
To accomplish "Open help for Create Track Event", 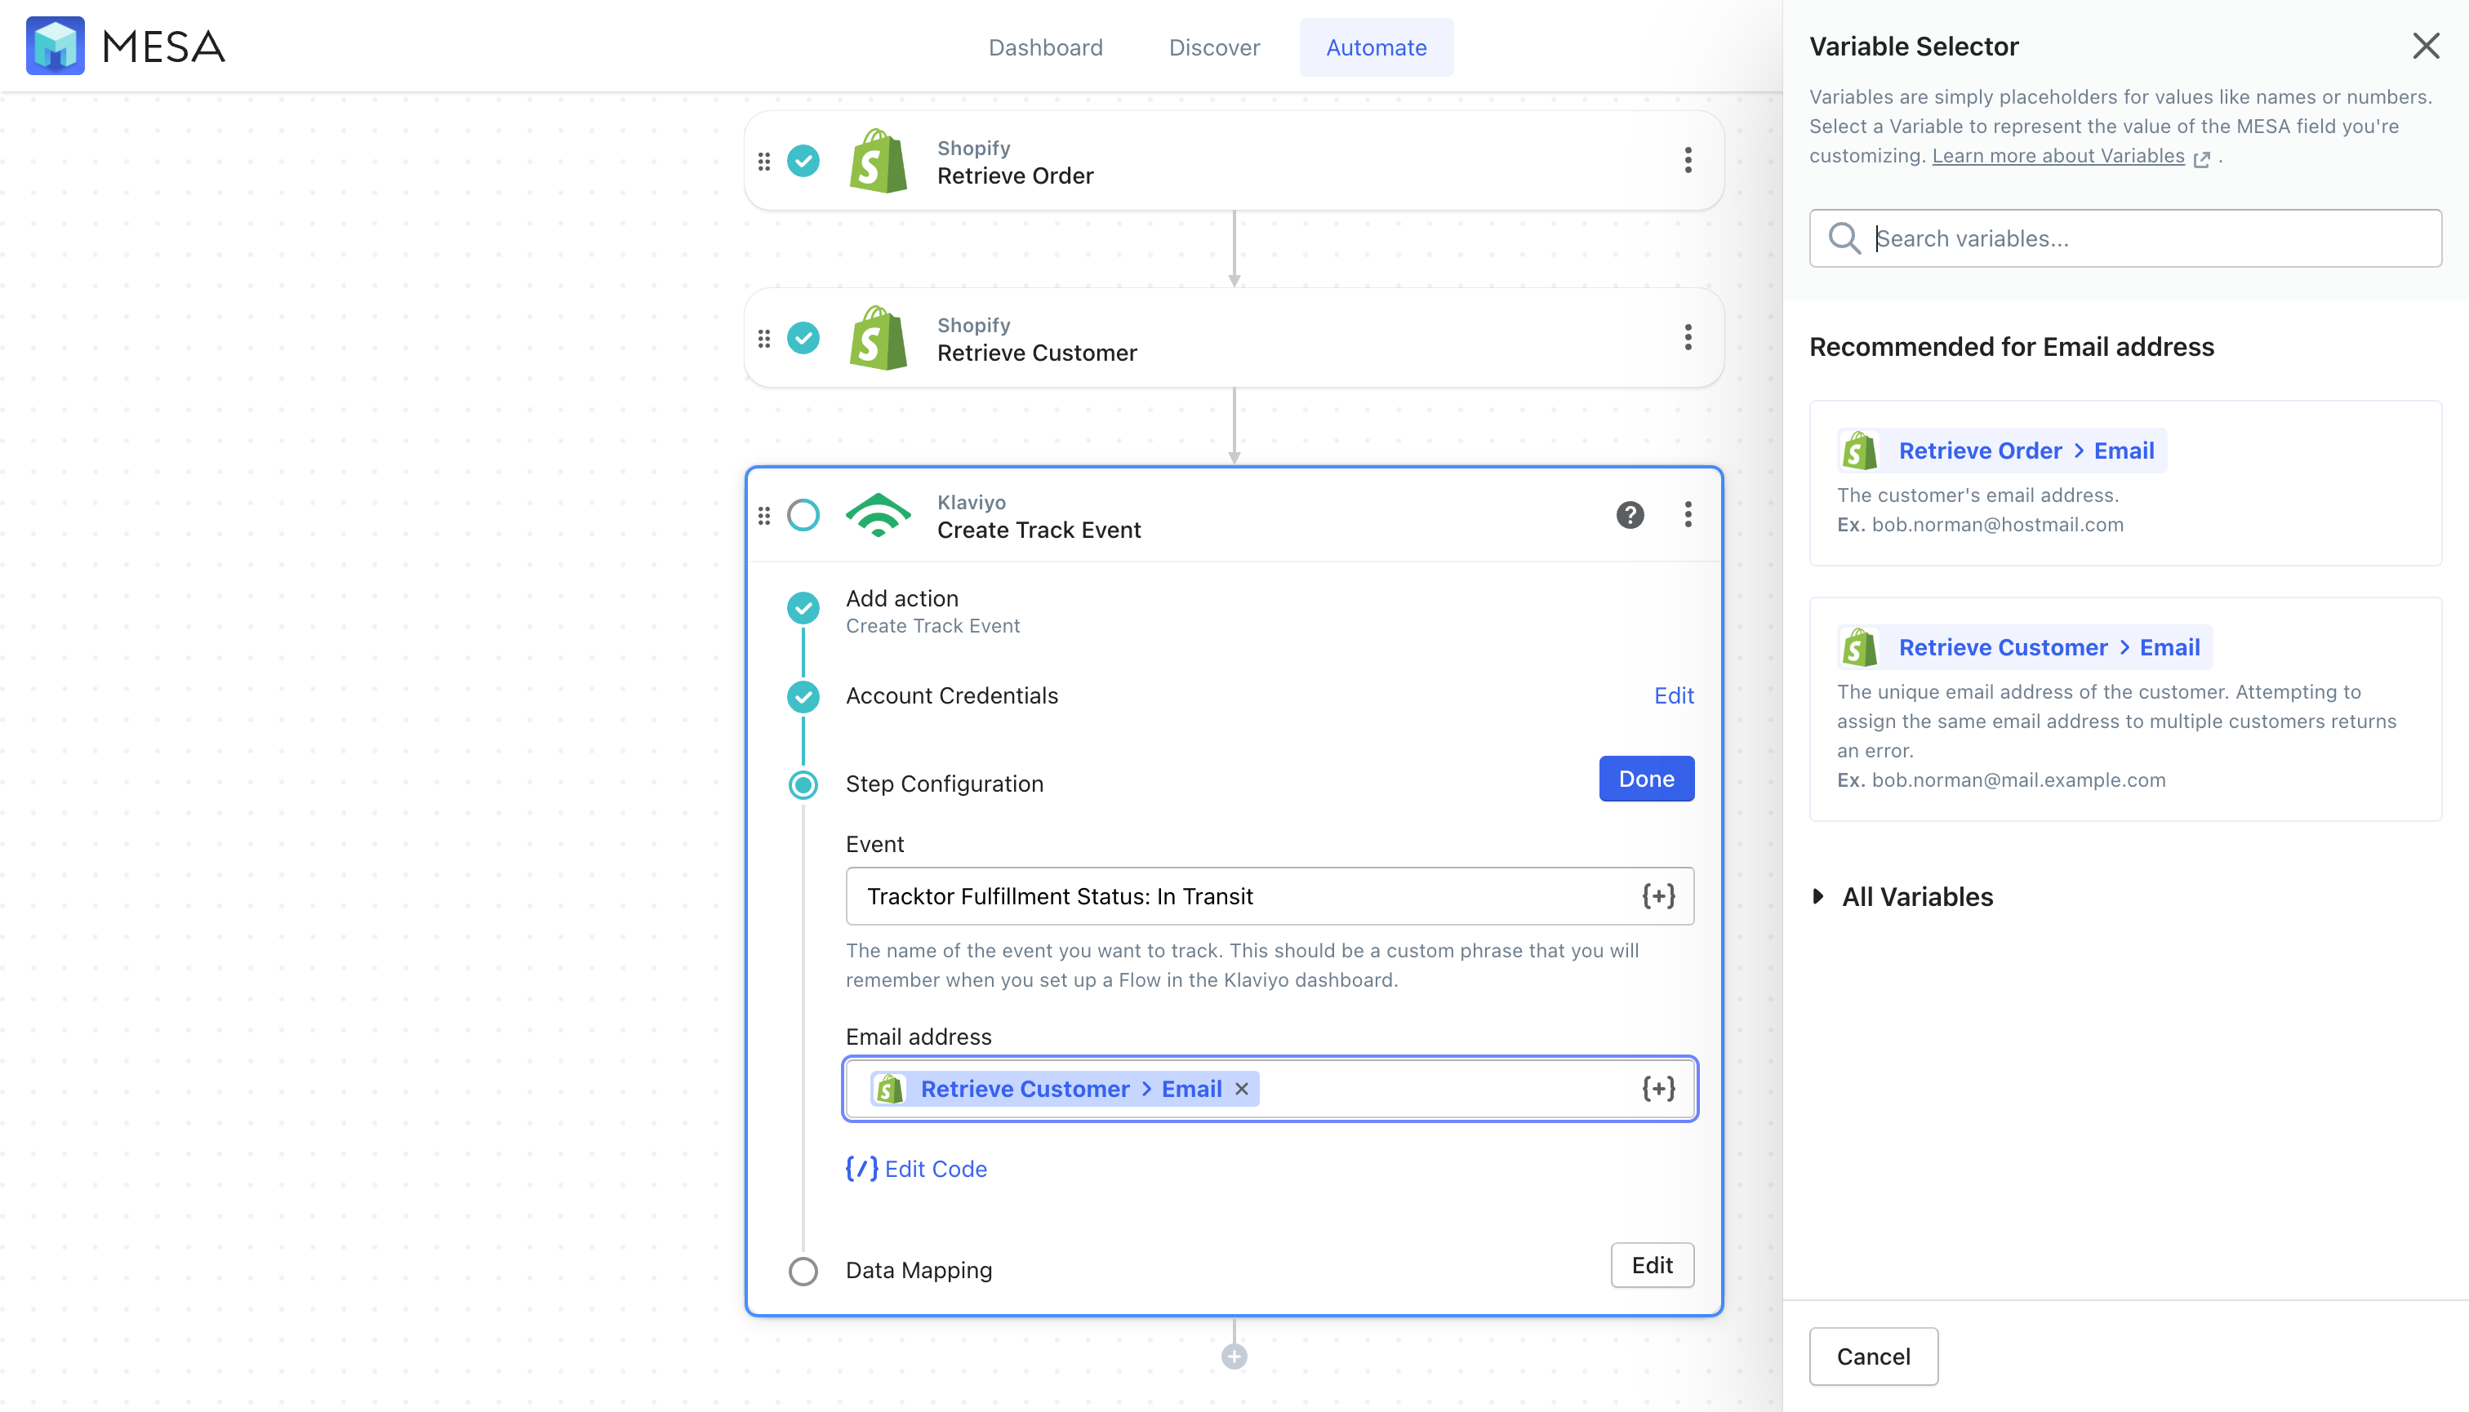I will pyautogui.click(x=1630, y=515).
